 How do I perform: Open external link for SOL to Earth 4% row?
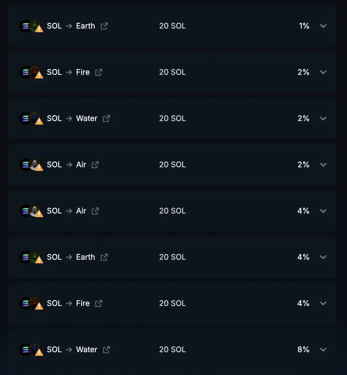pos(104,257)
